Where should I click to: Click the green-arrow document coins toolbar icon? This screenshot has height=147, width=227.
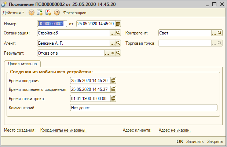point(40,12)
